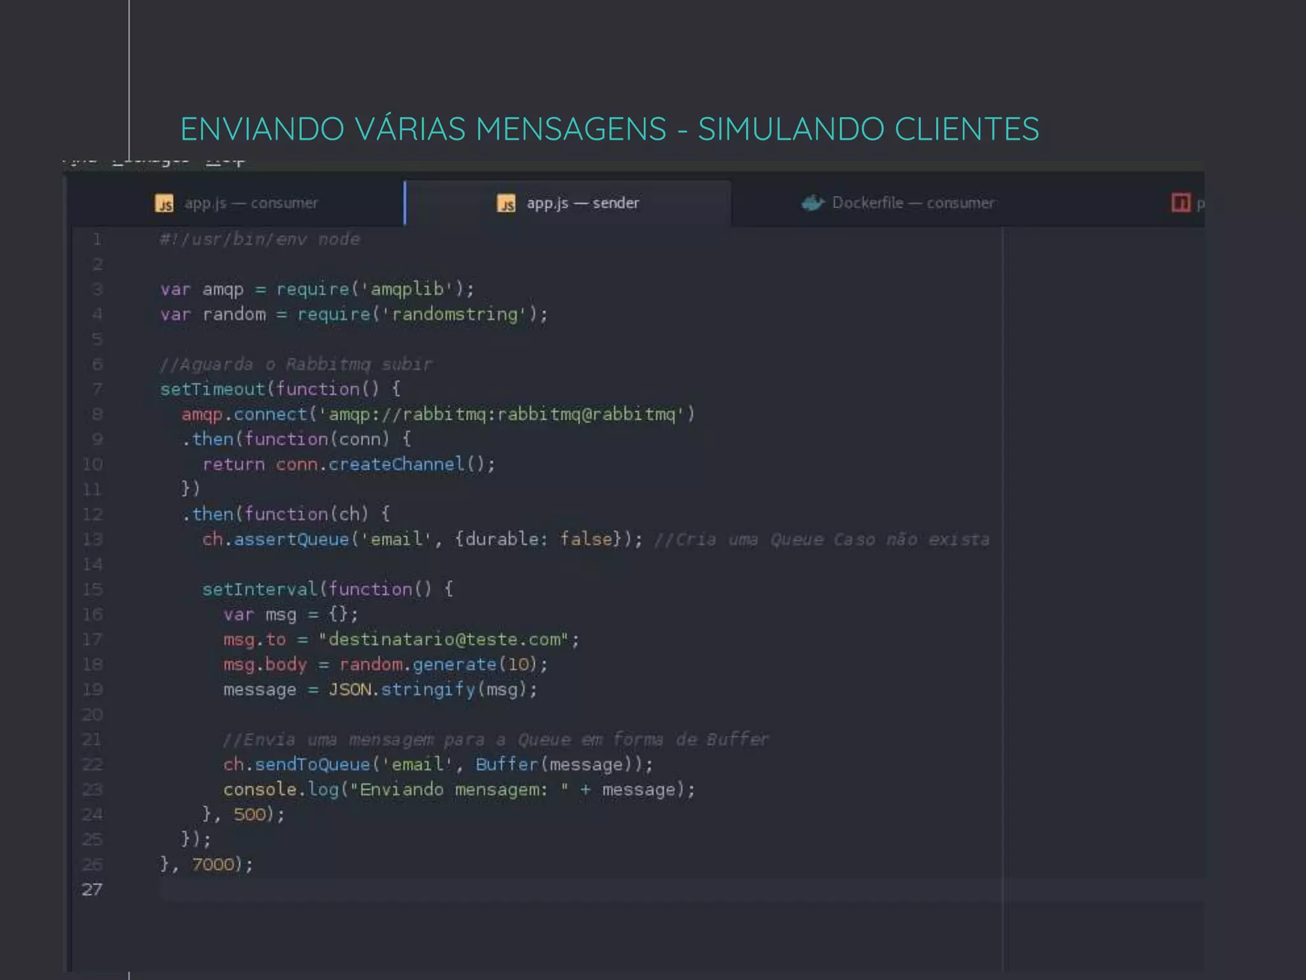
Task: Click the '#!/usr/bin/env node' shebang line
Action: pyautogui.click(x=260, y=239)
